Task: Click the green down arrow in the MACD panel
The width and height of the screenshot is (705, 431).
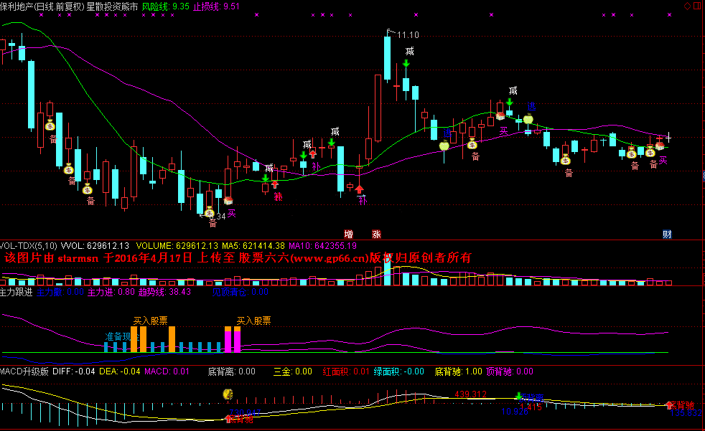Action: point(518,396)
